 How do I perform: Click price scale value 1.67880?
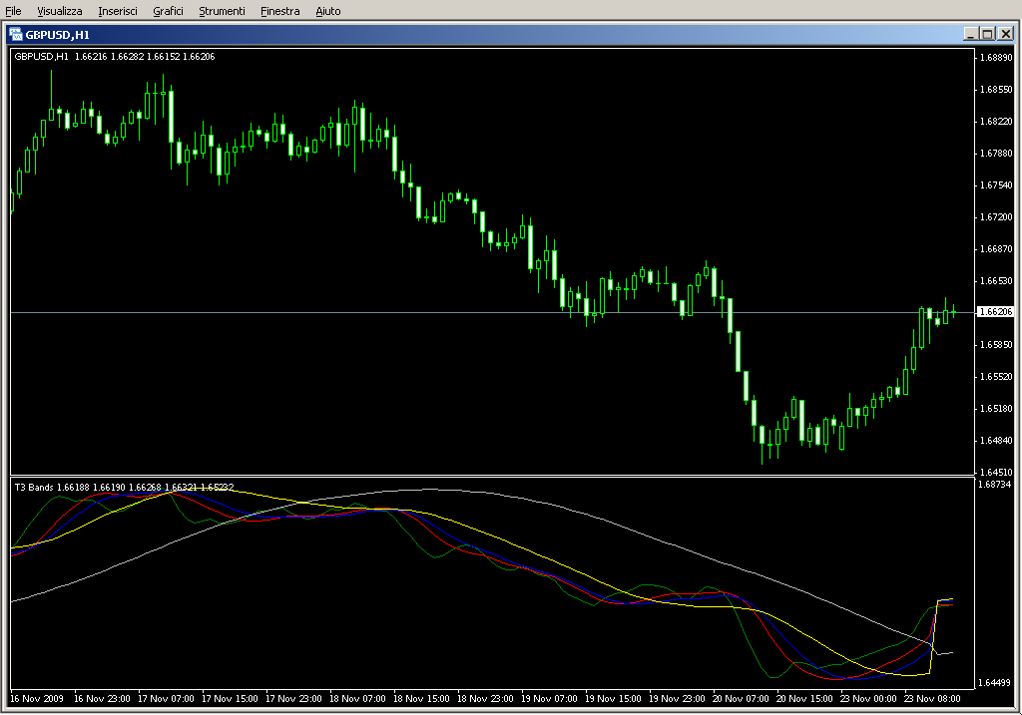click(x=997, y=153)
